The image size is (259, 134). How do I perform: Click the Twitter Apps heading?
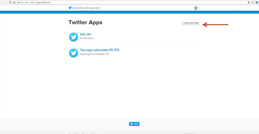[85, 23]
